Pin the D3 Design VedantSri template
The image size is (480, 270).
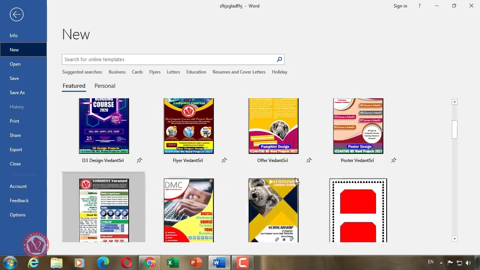click(139, 160)
